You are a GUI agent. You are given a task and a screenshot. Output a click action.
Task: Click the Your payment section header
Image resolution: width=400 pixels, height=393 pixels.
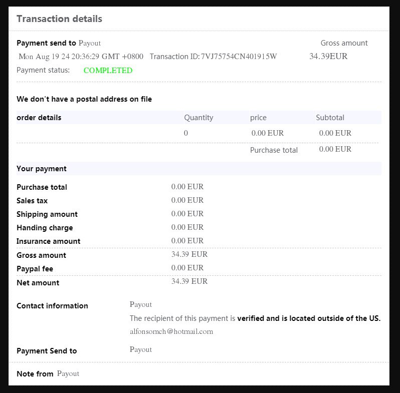42,169
